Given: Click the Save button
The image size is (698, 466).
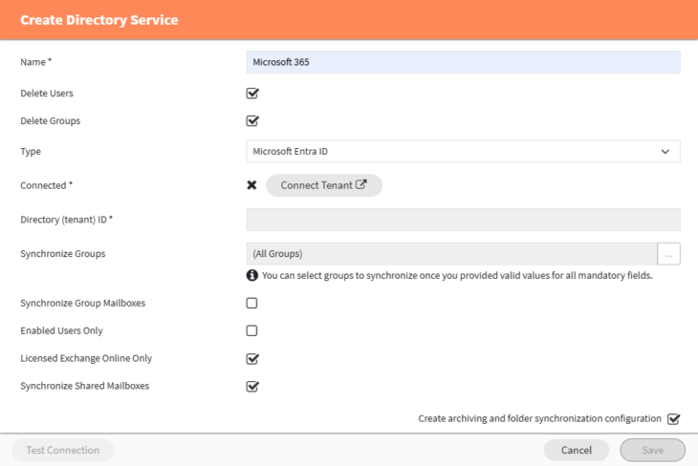Looking at the screenshot, I should pos(653,450).
